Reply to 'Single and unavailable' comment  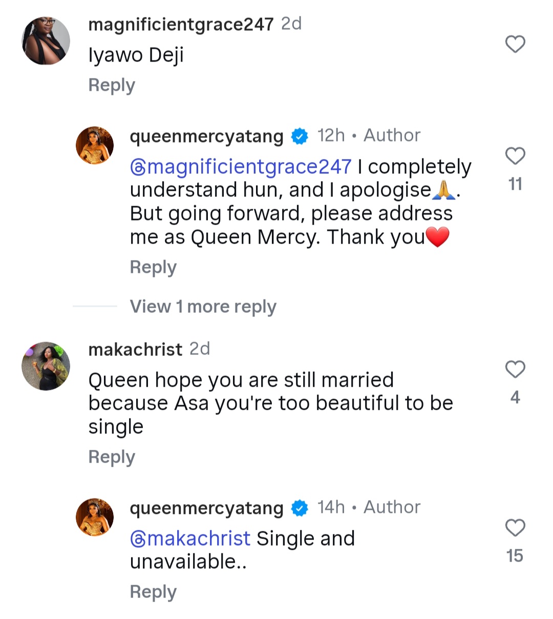point(153,592)
